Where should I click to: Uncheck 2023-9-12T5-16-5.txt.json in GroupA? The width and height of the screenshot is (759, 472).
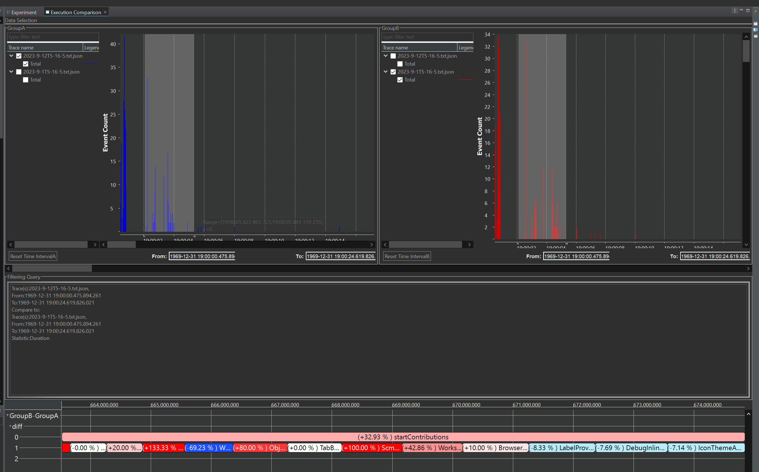point(19,56)
